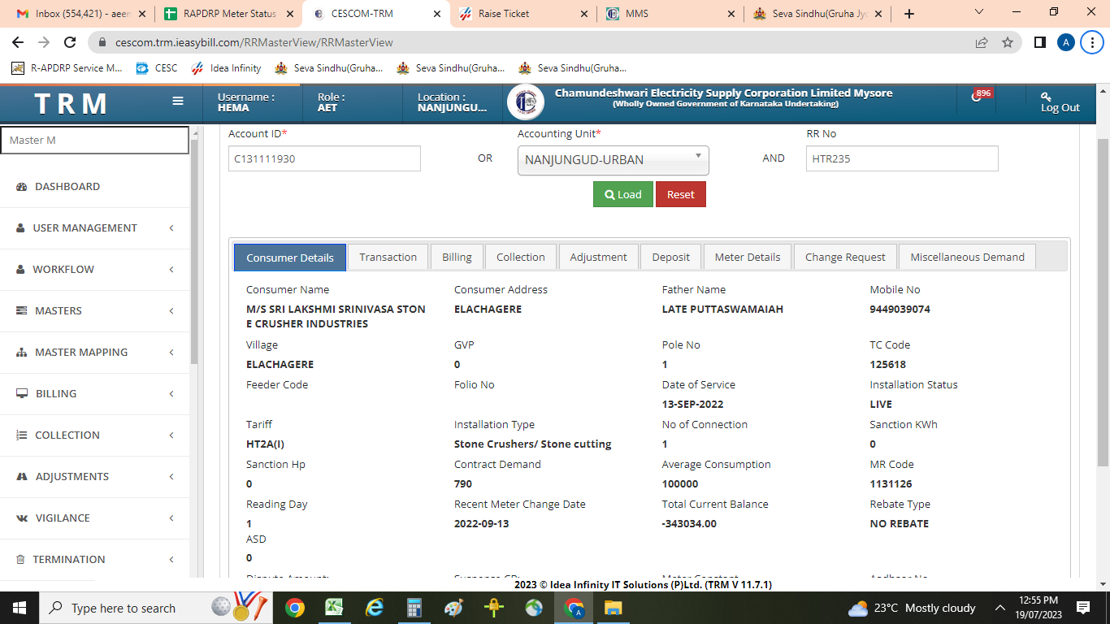Expand the Masters menu chevron
The width and height of the screenshot is (1110, 624).
[171, 311]
